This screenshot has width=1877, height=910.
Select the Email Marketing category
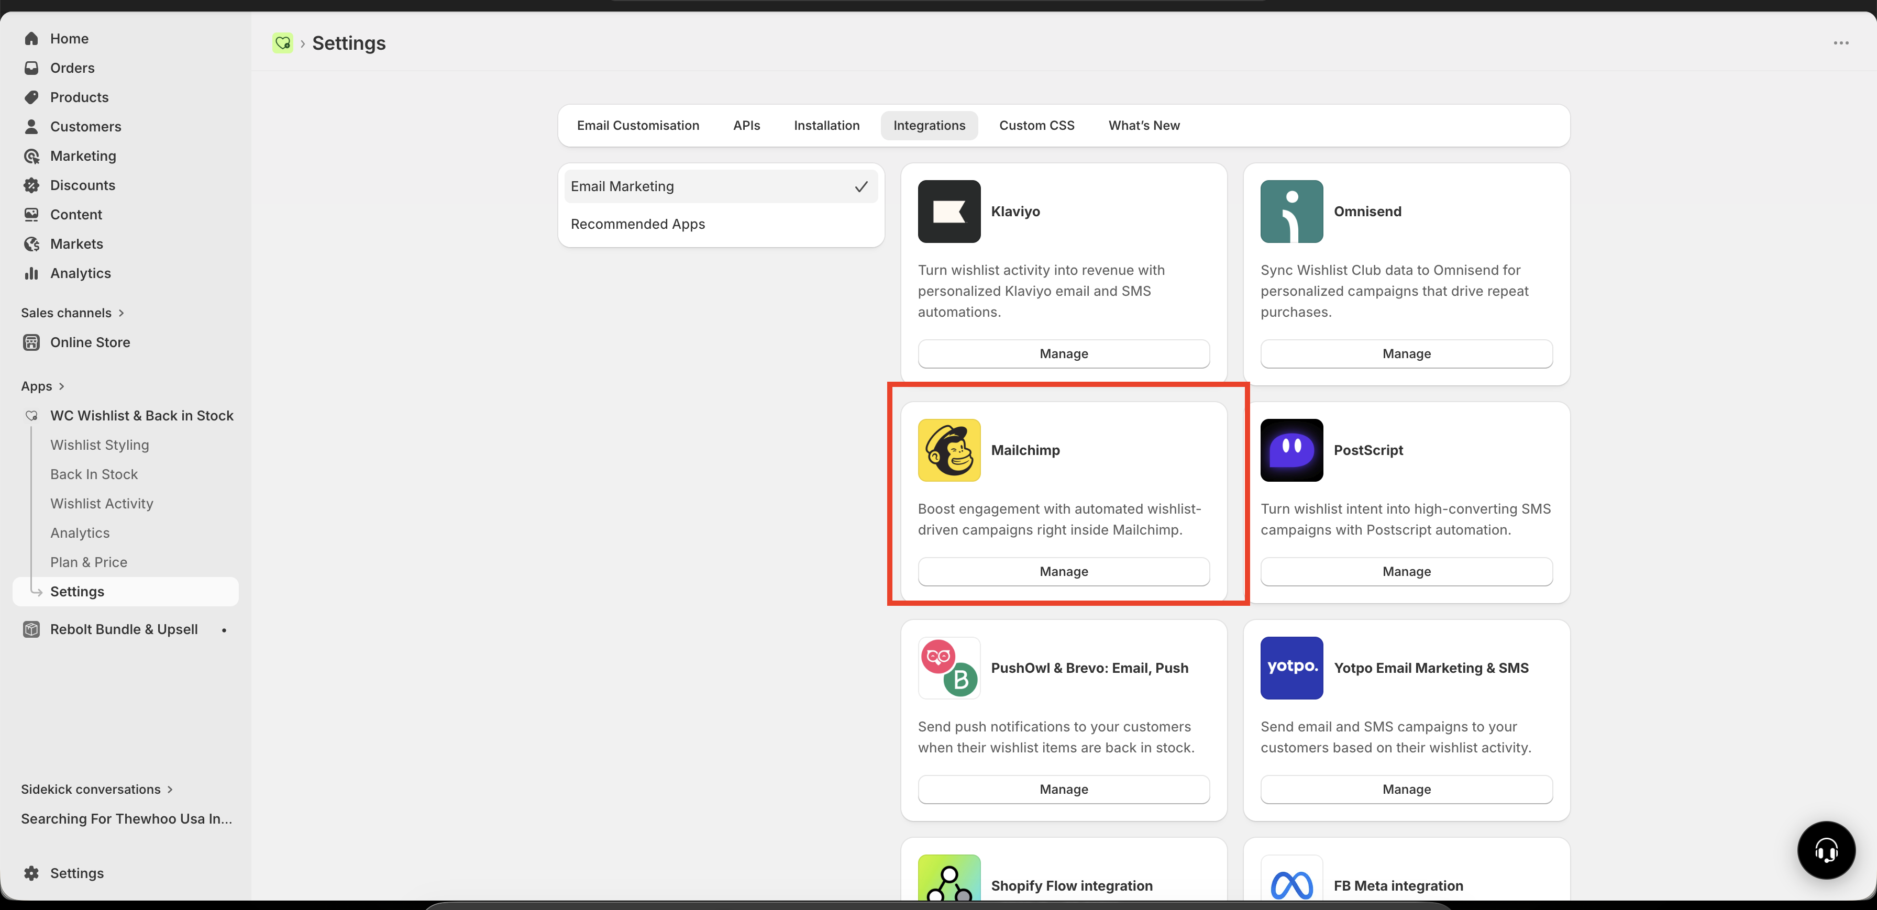721,186
